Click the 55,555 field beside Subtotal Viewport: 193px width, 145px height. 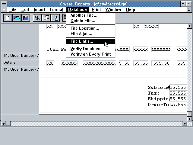click(x=178, y=87)
